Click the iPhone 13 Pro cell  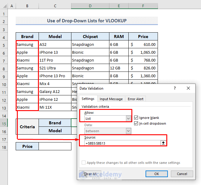55,76
